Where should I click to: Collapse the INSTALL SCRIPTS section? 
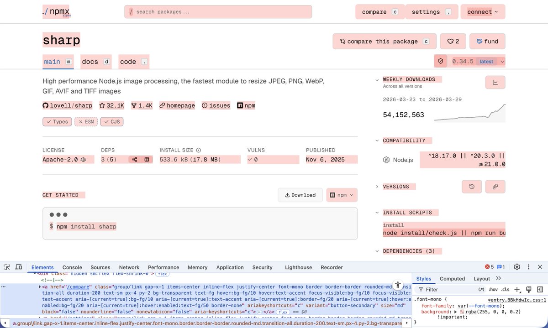(377, 213)
